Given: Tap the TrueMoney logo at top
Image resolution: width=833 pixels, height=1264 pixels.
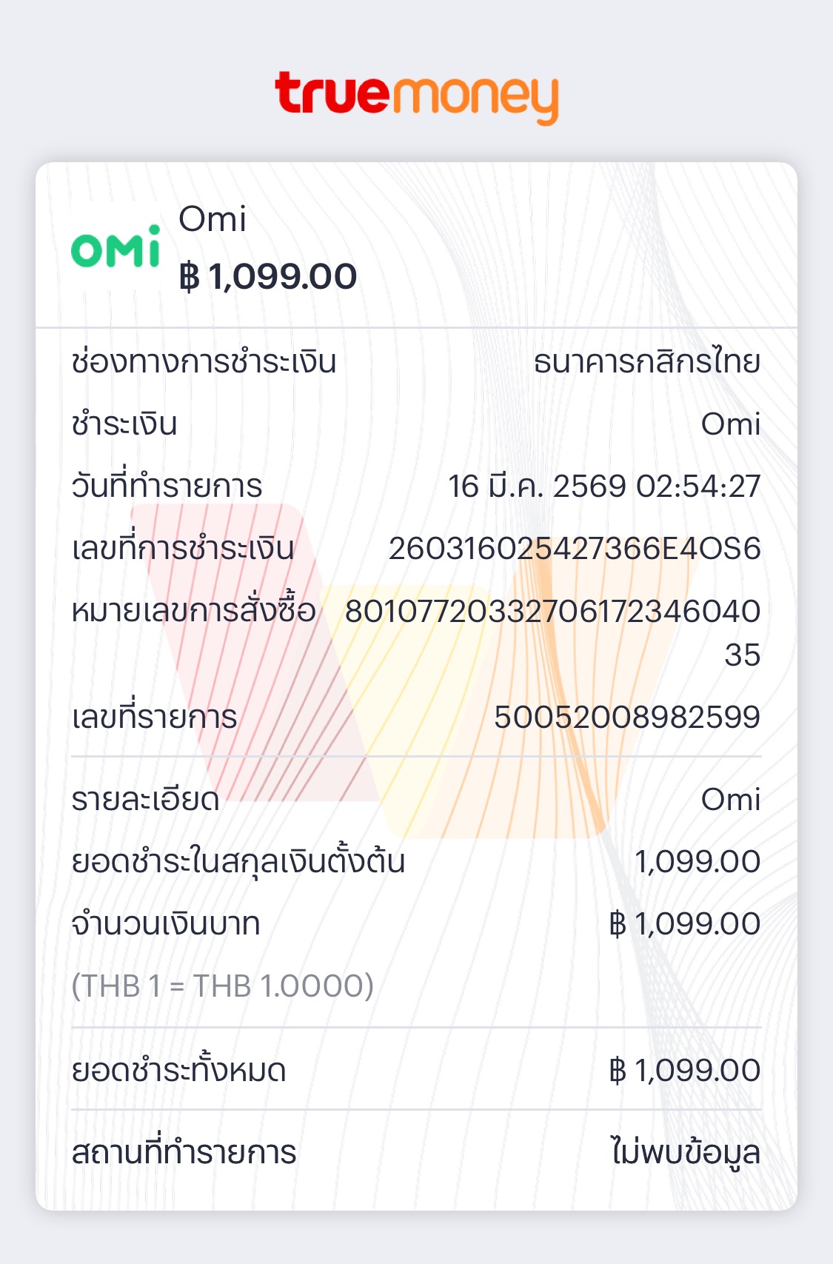Looking at the screenshot, I should point(416,97).
